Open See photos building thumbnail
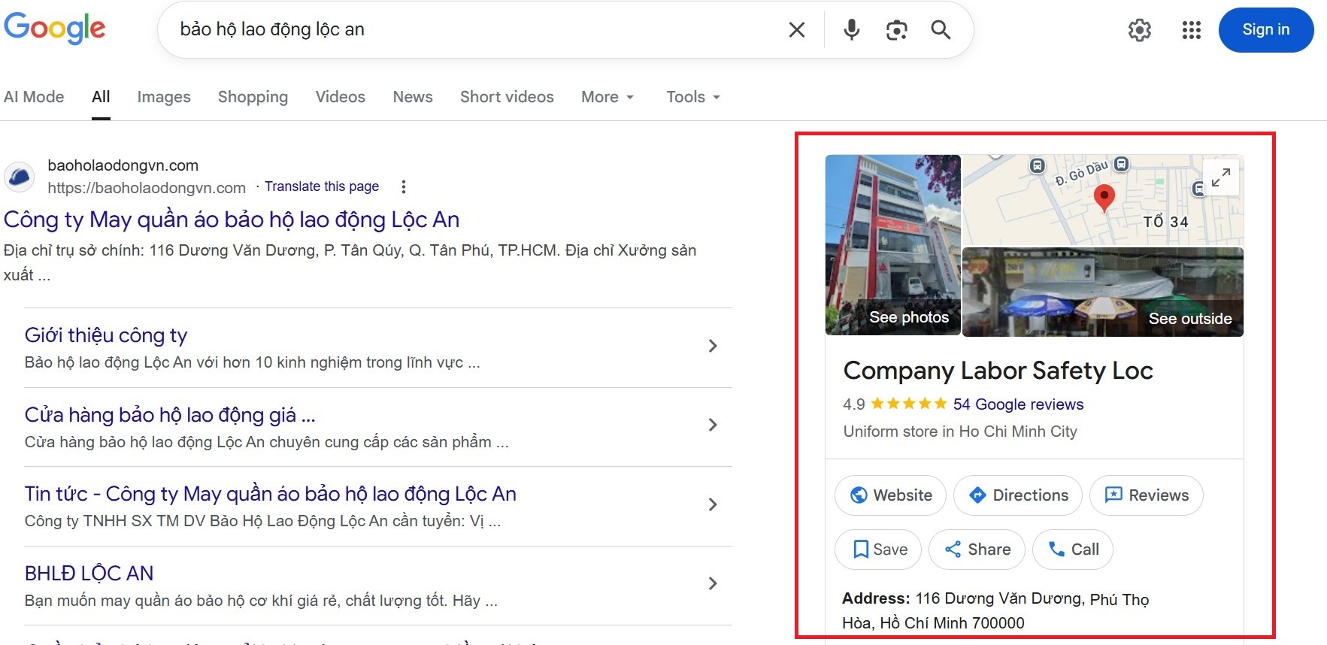1327x645 pixels. coord(893,245)
